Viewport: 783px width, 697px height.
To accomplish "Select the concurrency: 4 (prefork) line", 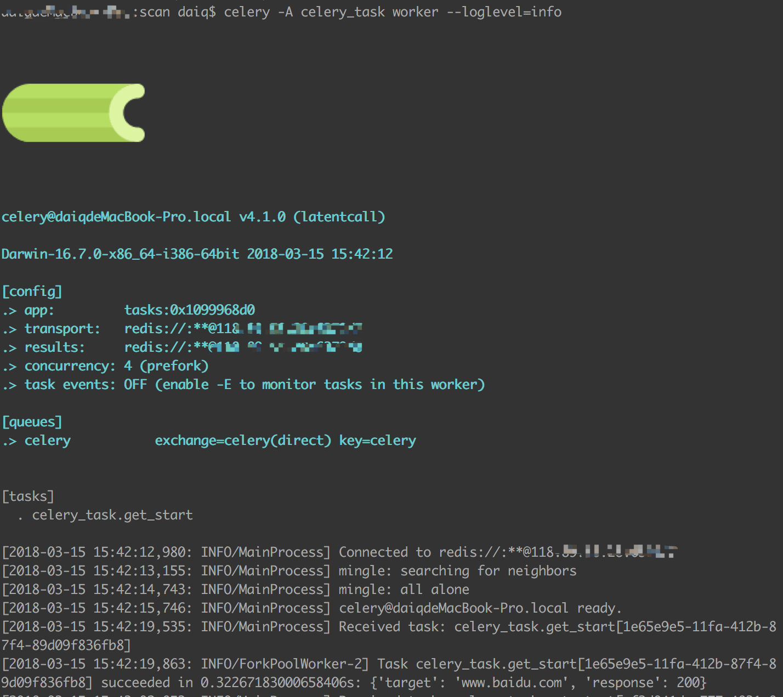I will point(104,365).
